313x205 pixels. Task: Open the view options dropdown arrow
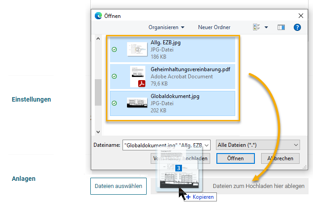coord(266,27)
